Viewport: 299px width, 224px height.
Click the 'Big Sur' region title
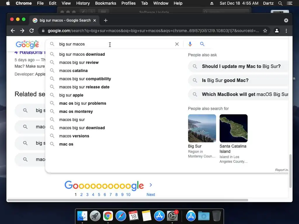[194, 146]
